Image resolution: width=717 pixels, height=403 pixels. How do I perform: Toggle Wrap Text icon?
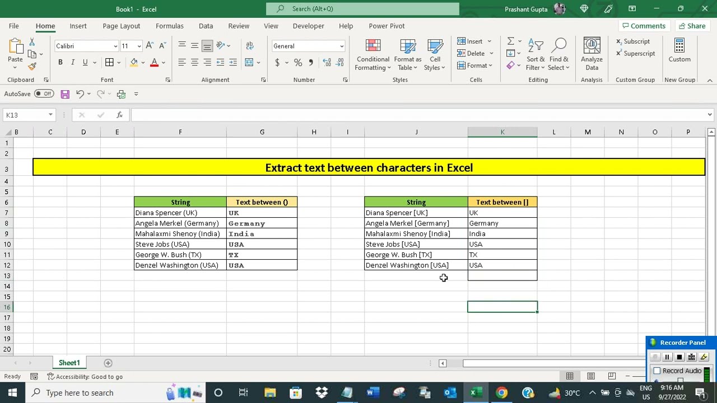(x=249, y=46)
